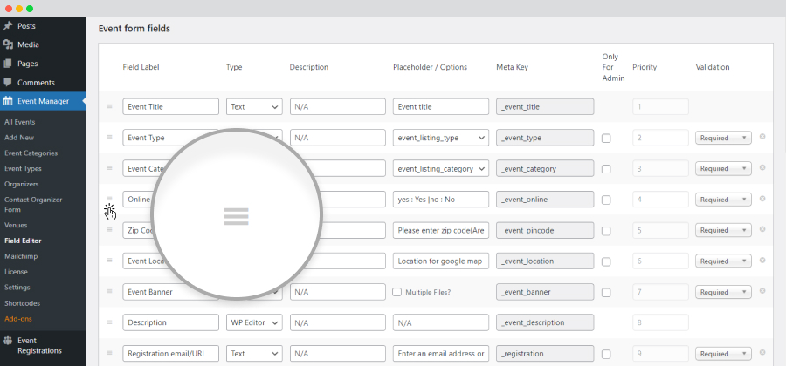Delete the _event_type field row
Screen dimensions: 786x366
click(762, 137)
